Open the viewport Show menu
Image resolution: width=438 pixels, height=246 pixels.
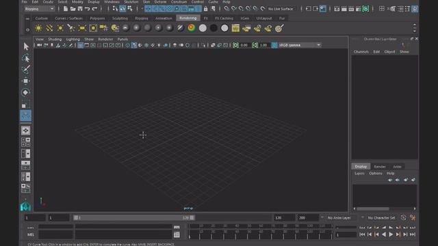click(89, 40)
